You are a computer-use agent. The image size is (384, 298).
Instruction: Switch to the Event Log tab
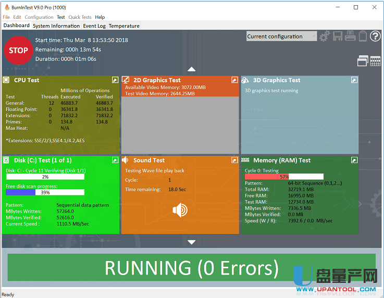click(94, 26)
